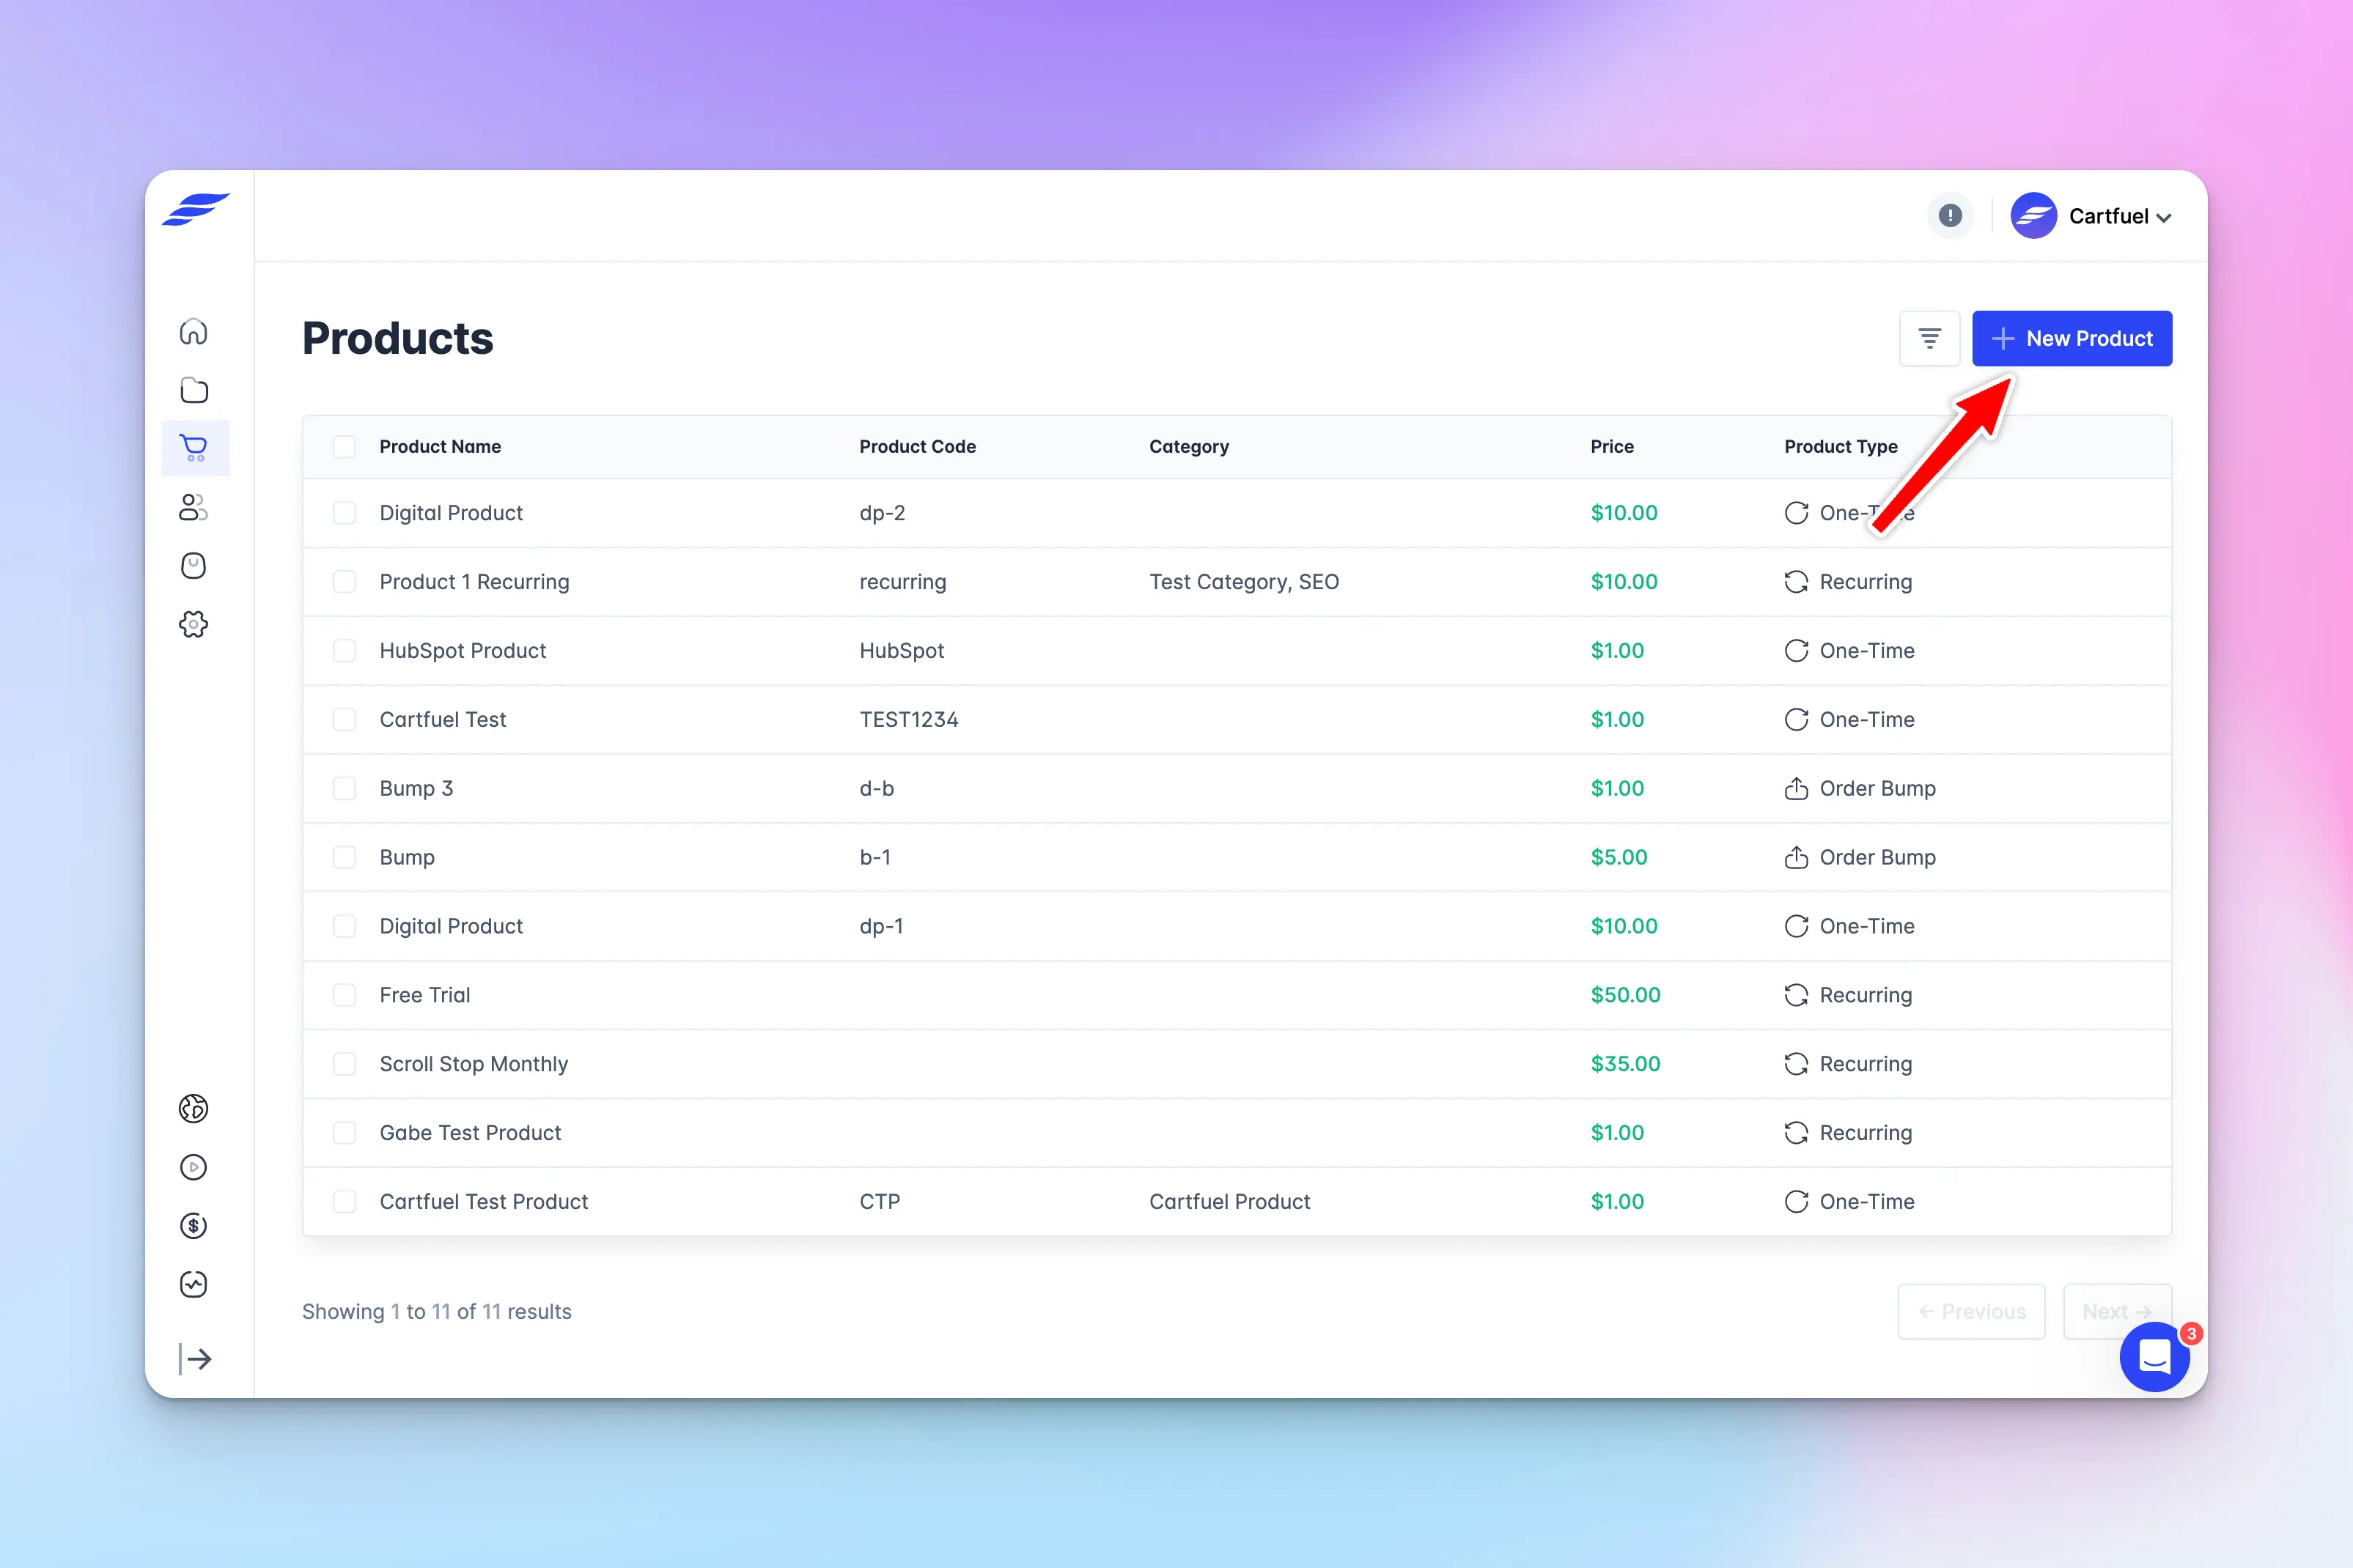Click the One-Time icon in HubSpot Product row
Viewport: 2353px width, 1568px height.
pyautogui.click(x=1796, y=651)
